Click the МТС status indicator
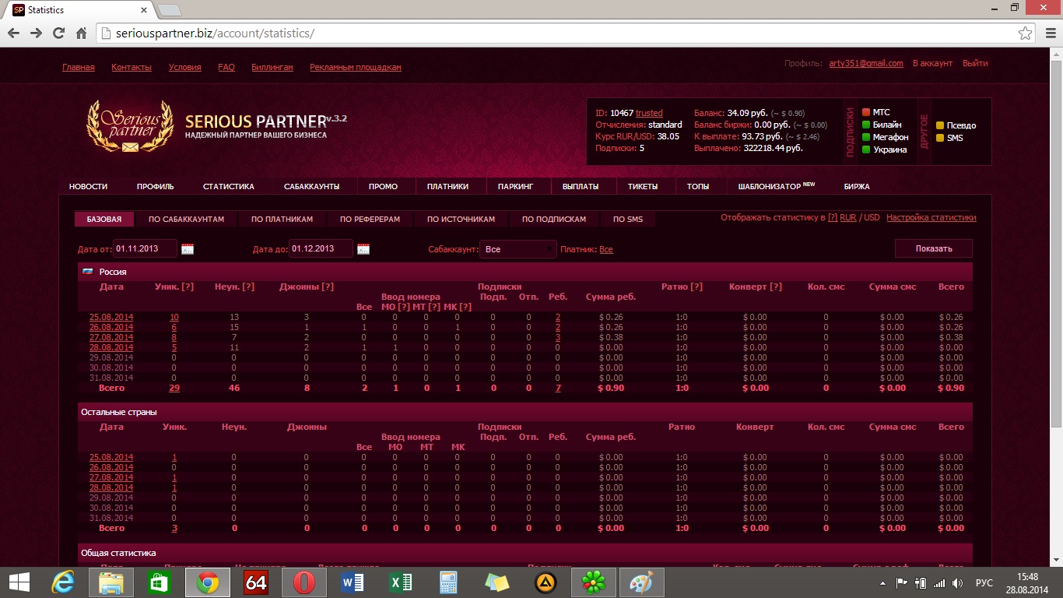The width and height of the screenshot is (1063, 598). click(865, 113)
